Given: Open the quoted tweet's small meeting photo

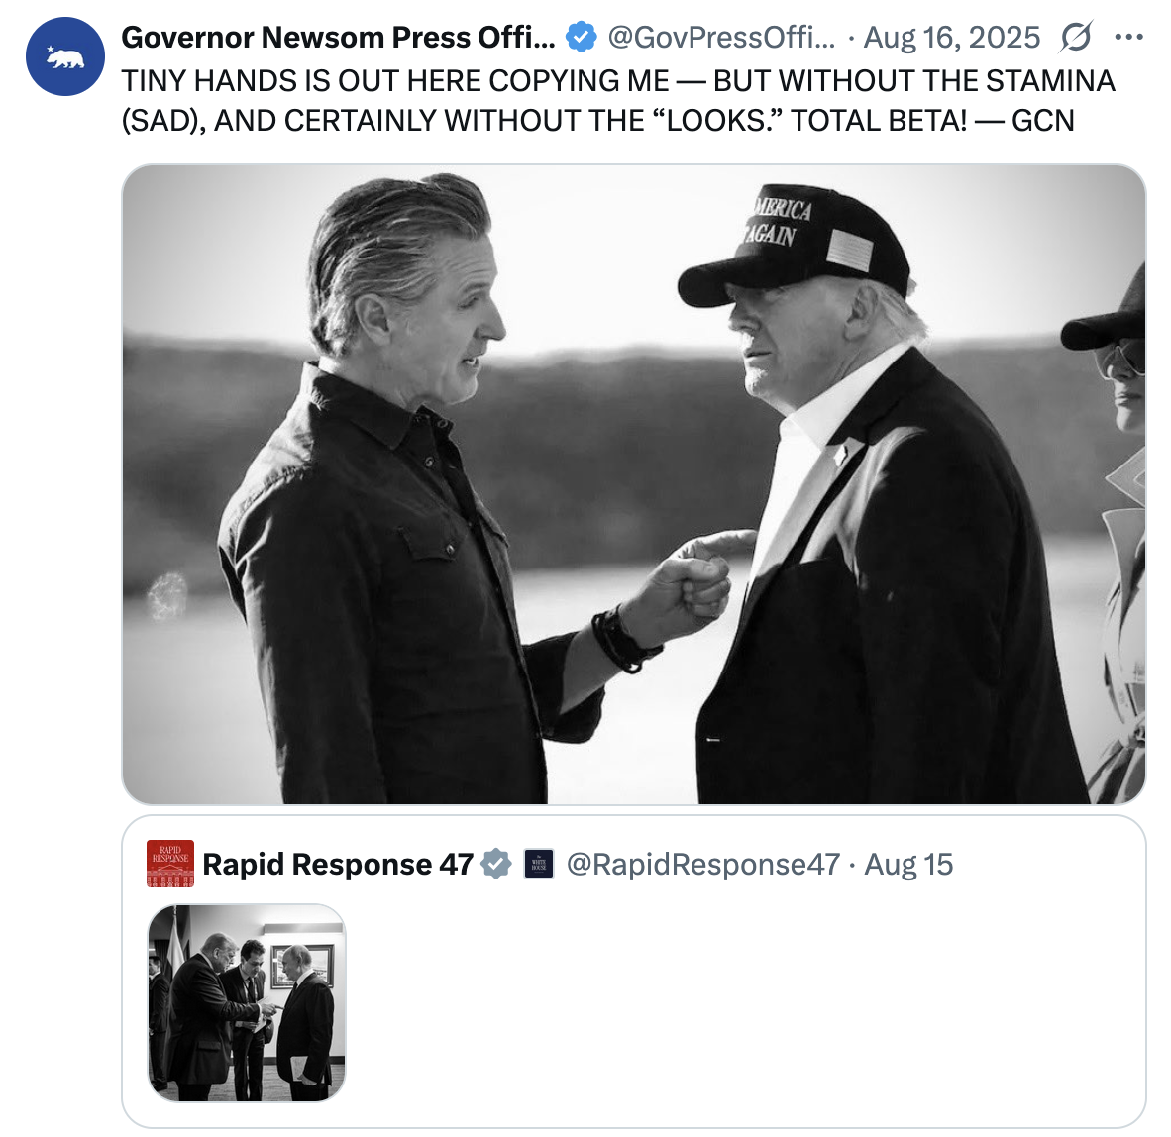Looking at the screenshot, I should pyautogui.click(x=247, y=1002).
